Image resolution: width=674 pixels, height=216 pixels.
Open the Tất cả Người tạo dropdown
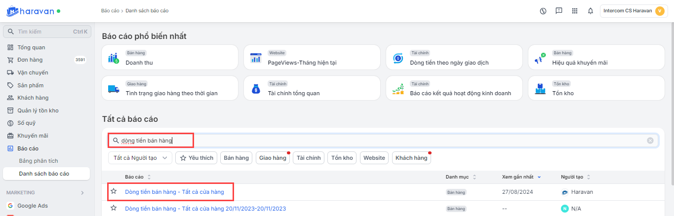[x=140, y=158]
